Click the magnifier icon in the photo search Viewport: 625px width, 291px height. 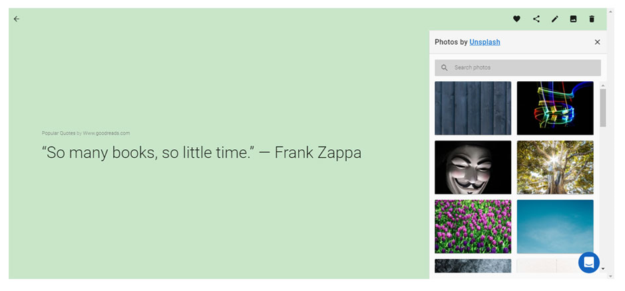point(445,68)
